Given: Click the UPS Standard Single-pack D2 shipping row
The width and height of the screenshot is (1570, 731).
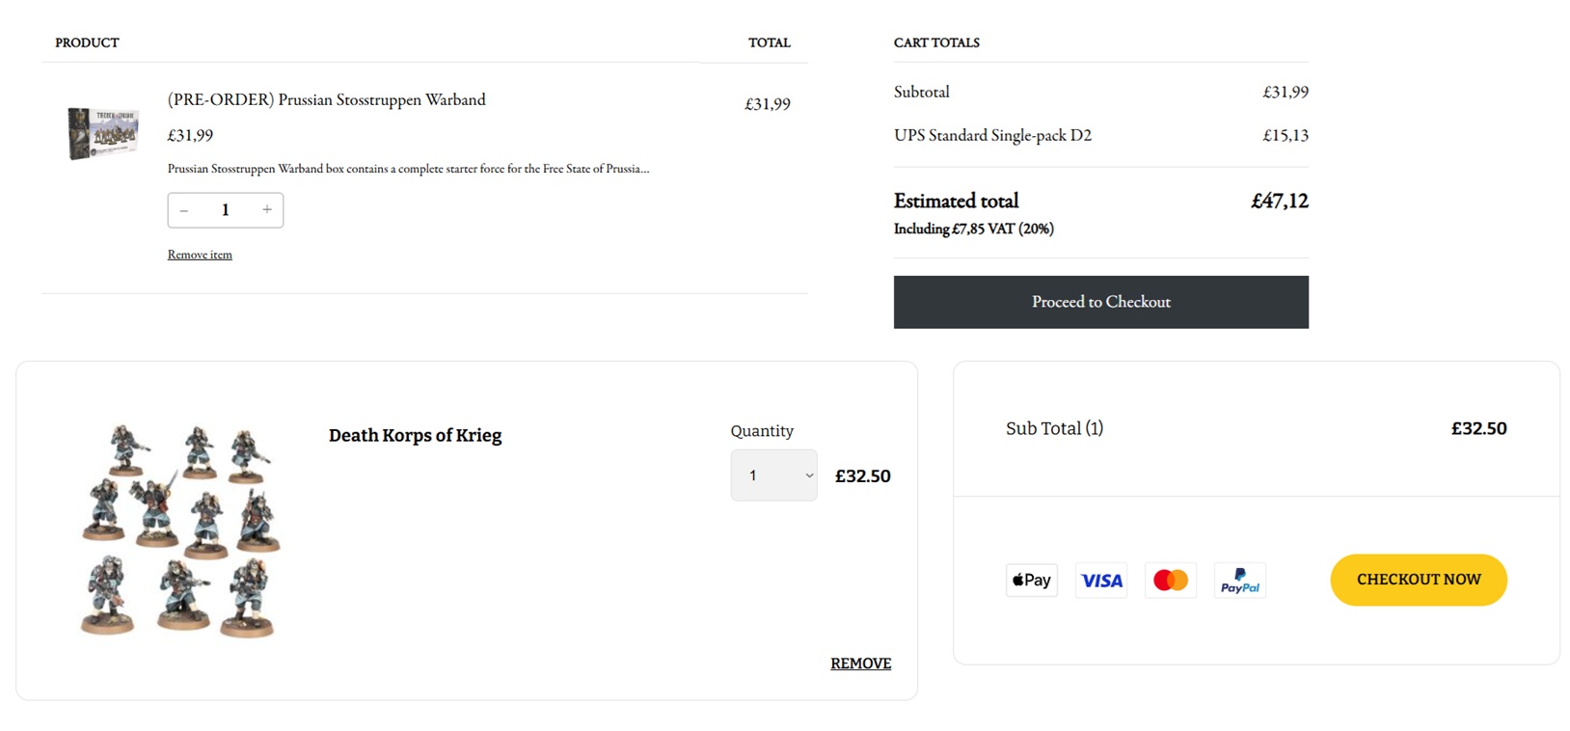Looking at the screenshot, I should tap(992, 136).
